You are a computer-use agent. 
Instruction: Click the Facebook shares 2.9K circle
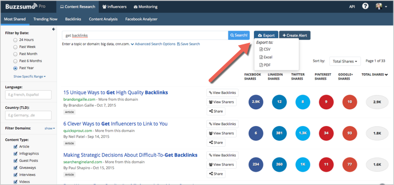coord(256,102)
